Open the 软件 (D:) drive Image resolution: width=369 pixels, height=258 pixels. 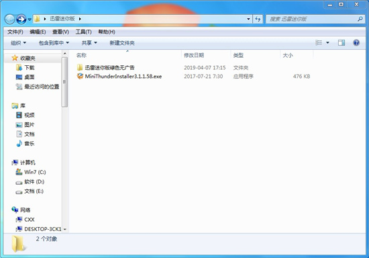[34, 181]
